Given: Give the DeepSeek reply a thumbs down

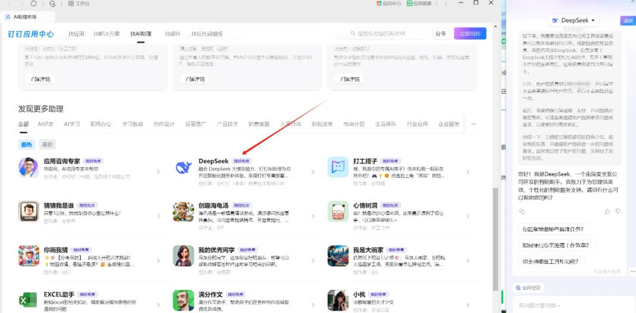Looking at the screenshot, I should (x=618, y=212).
